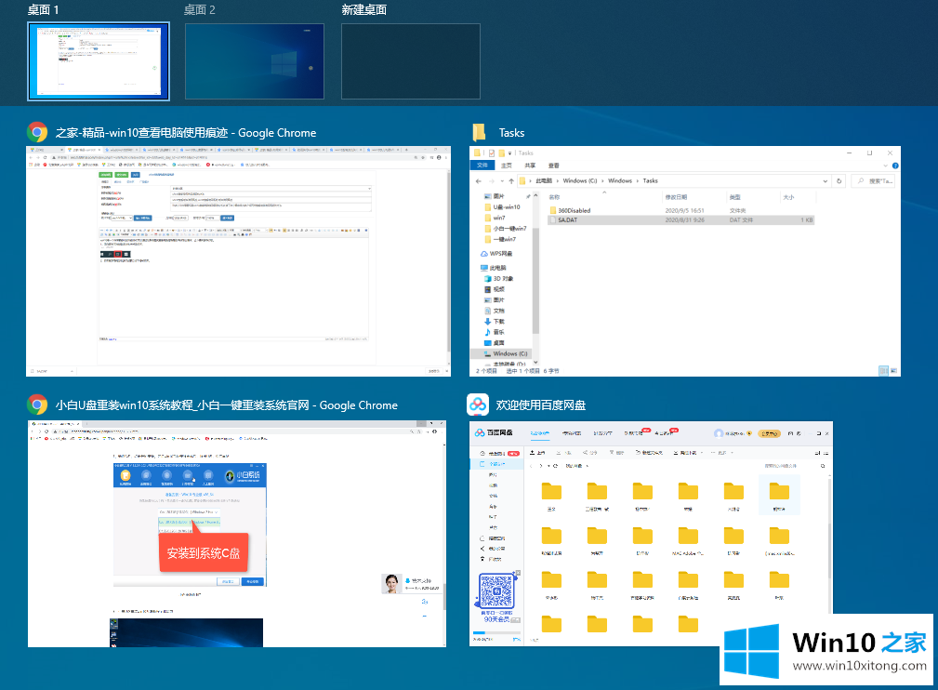The image size is (938, 690).
Task: Close the QR code ad in Baidu Netdisk sidebar
Action: [518, 574]
